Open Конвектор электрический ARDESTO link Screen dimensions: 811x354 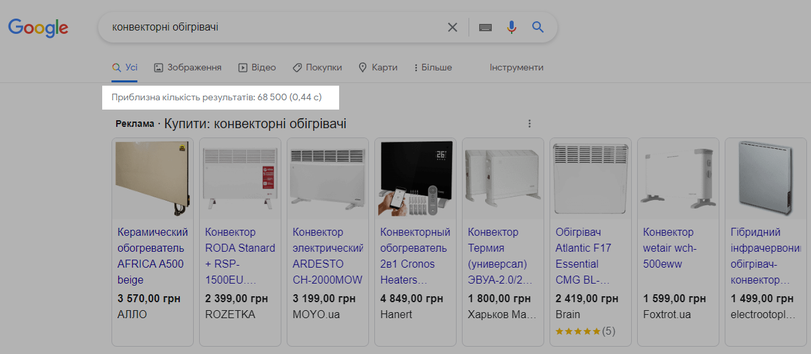coord(328,256)
